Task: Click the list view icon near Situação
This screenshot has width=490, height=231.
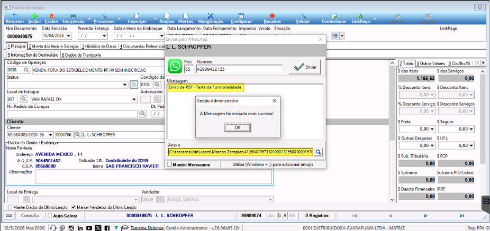Action: [335, 36]
